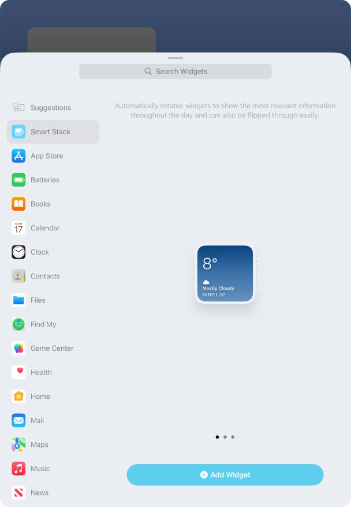The height and width of the screenshot is (507, 351).
Task: Click the Find My radar icon
Action: [18, 324]
